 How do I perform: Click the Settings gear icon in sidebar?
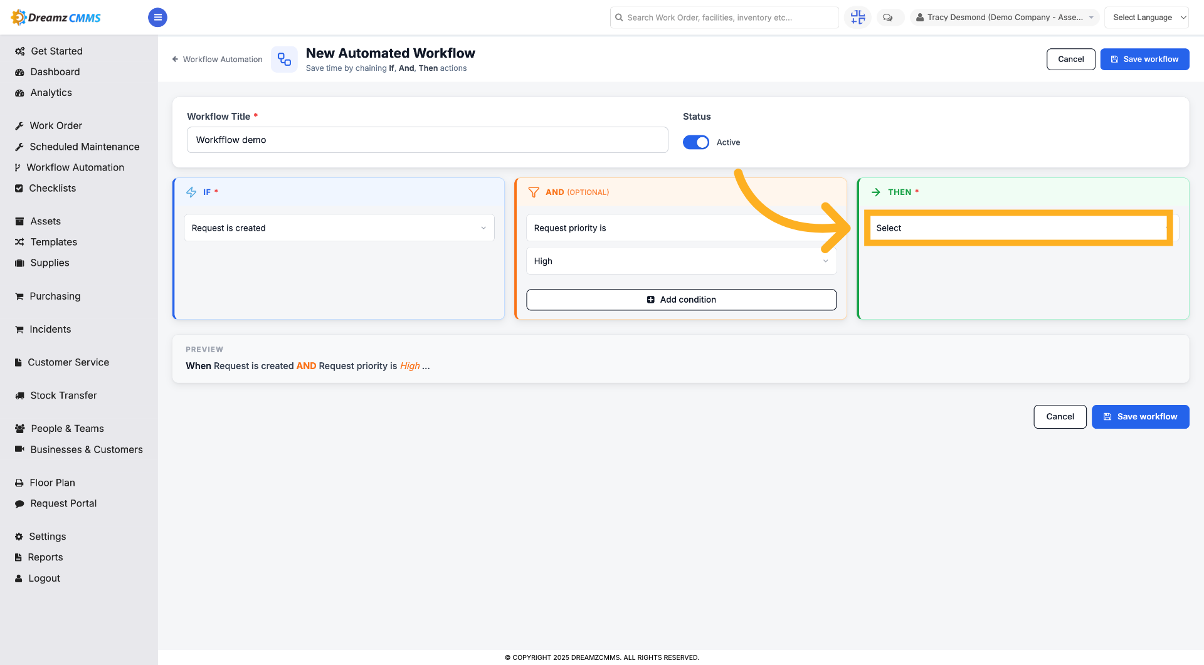point(19,537)
